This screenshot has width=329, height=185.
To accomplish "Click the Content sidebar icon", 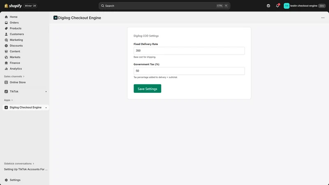I will click(6, 51).
